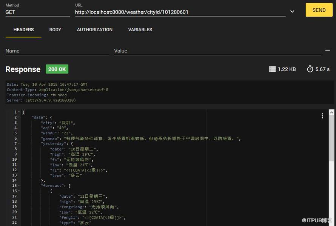The width and height of the screenshot is (336, 226).
Task: Click the response size icon
Action: [x=272, y=69]
